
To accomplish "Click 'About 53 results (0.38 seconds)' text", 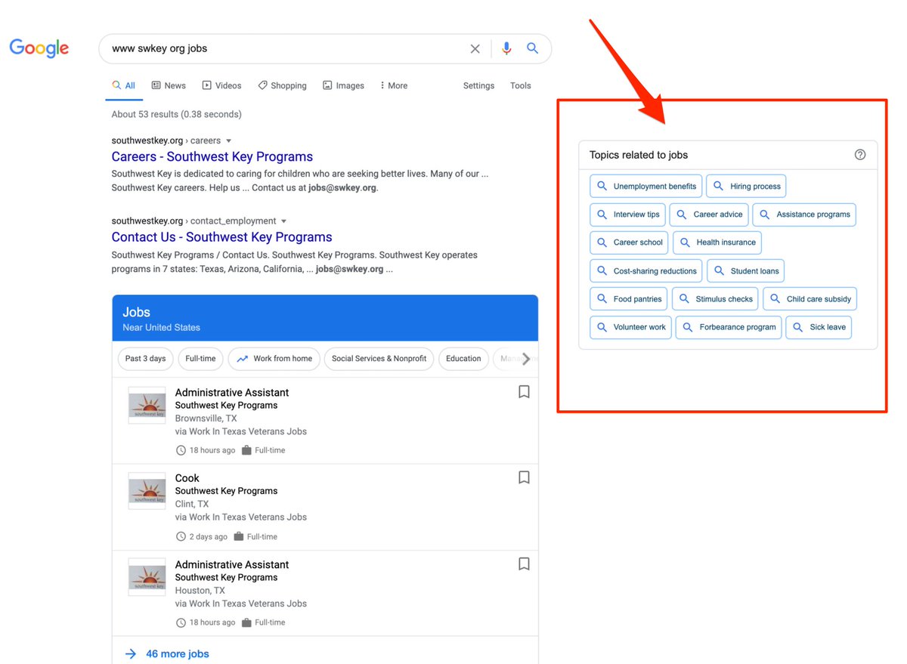I will pos(177,114).
